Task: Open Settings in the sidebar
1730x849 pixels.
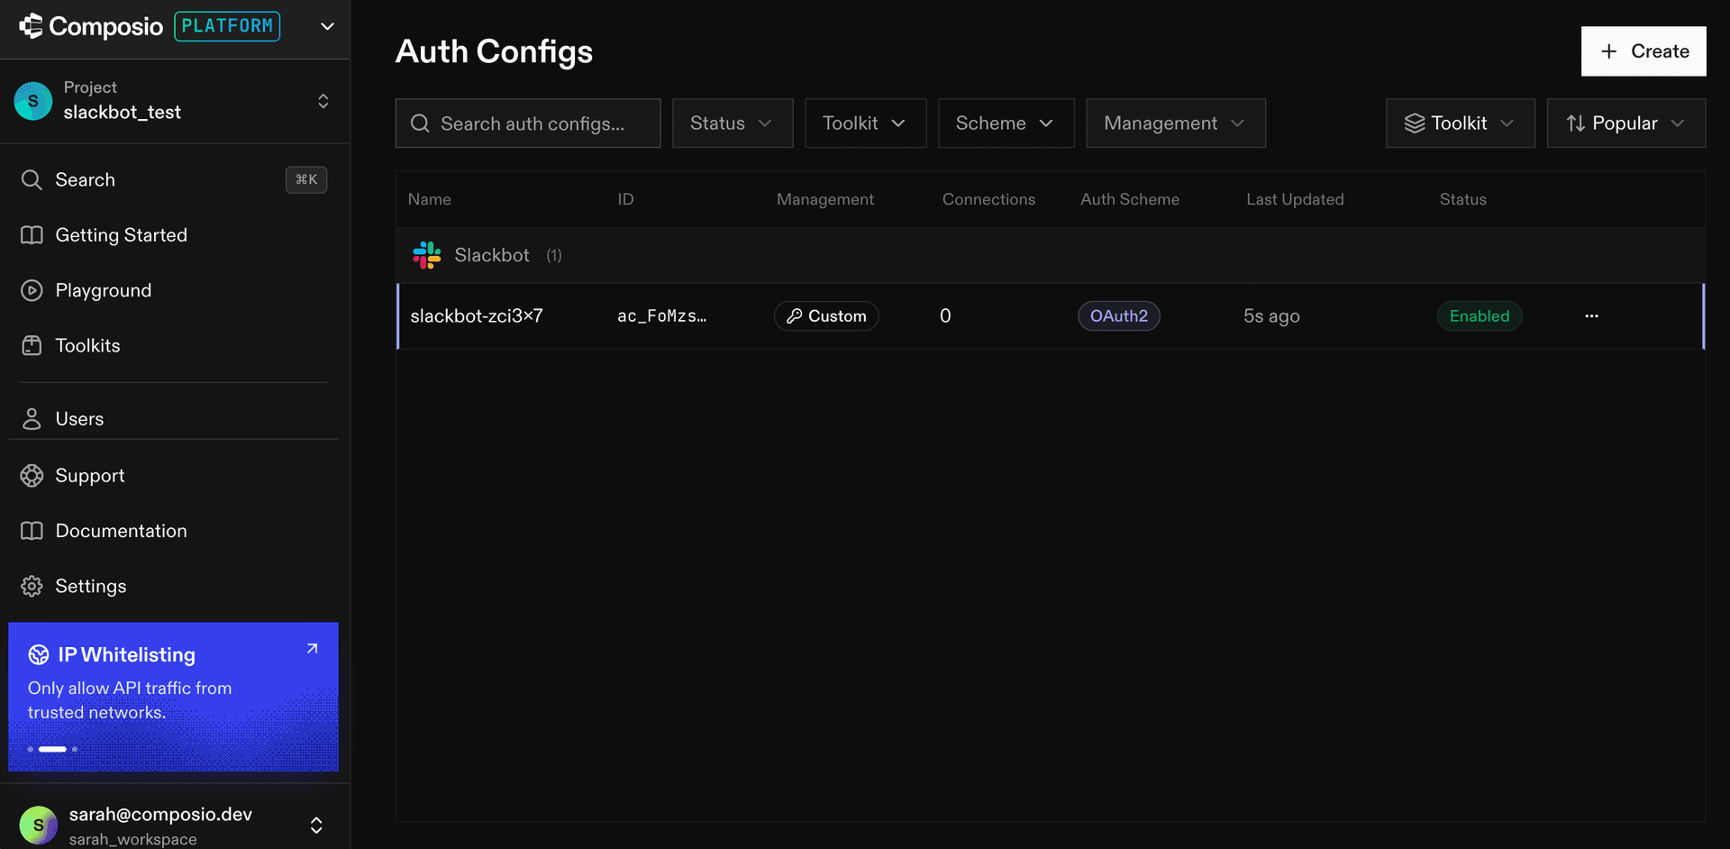Action: (174, 586)
